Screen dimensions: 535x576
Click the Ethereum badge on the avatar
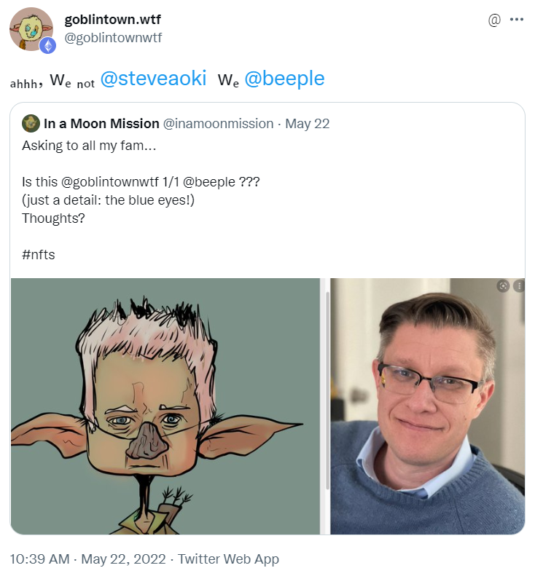coord(48,46)
